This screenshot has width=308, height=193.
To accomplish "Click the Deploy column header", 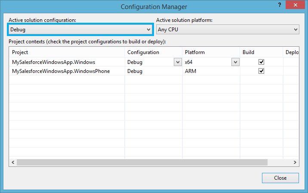I will tap(291, 52).
